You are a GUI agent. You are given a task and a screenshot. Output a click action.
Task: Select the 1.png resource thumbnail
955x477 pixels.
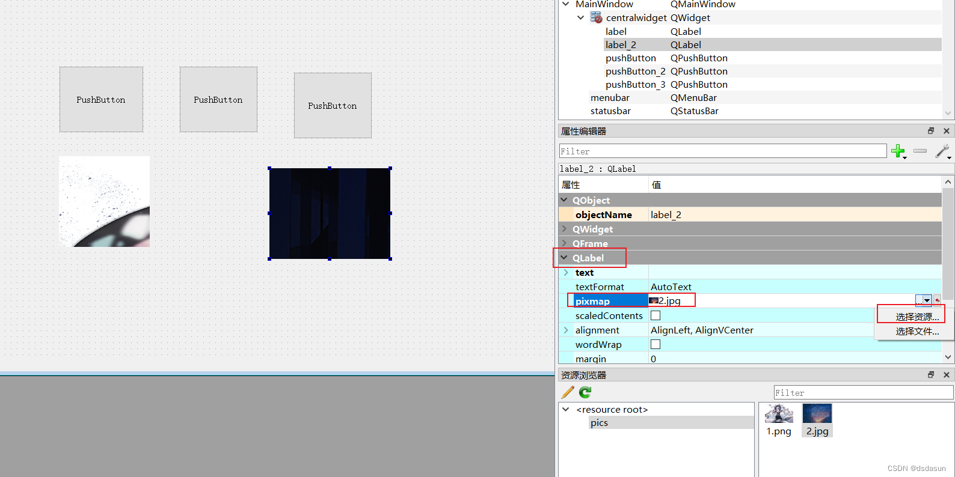779,420
